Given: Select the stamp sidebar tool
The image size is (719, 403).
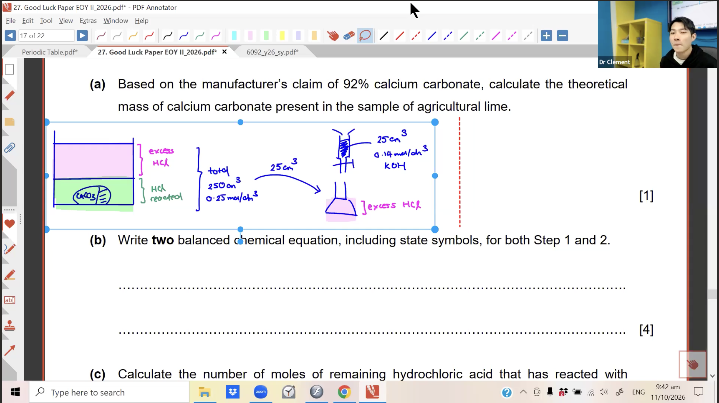Looking at the screenshot, I should coord(9,326).
